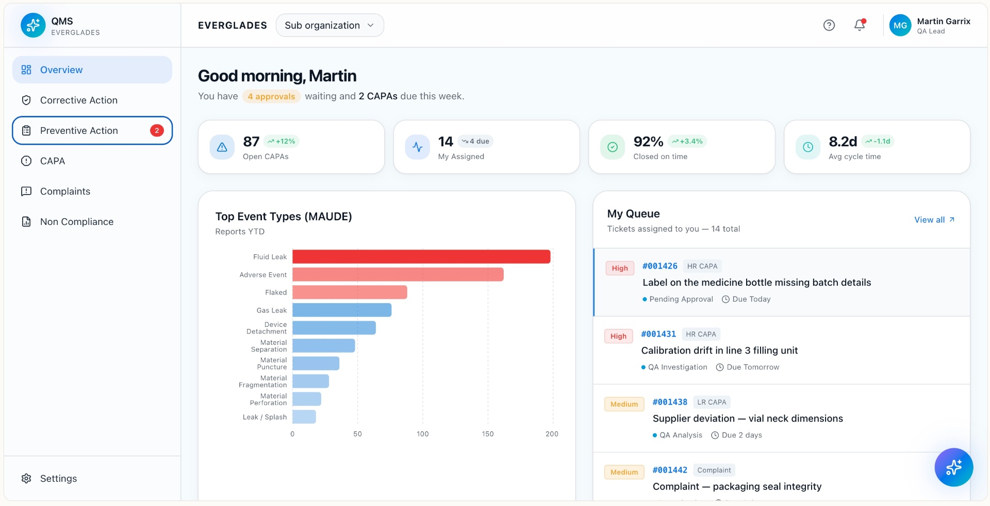Select 'Label on the medicine bottle missing batch details'

[756, 283]
